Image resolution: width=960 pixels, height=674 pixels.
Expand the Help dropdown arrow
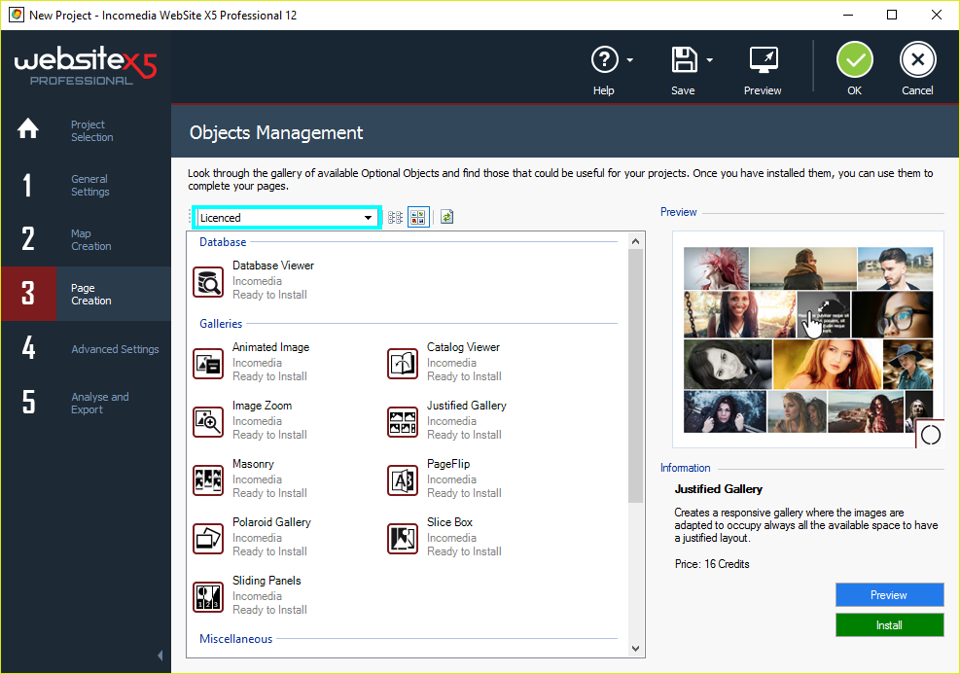[630, 60]
